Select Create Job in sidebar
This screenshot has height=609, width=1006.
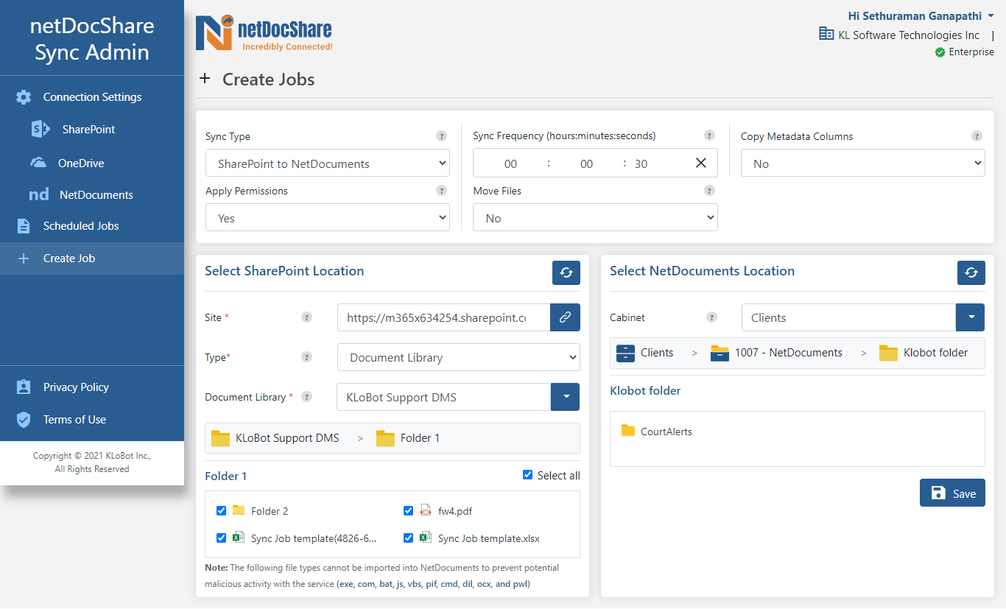[x=92, y=258]
